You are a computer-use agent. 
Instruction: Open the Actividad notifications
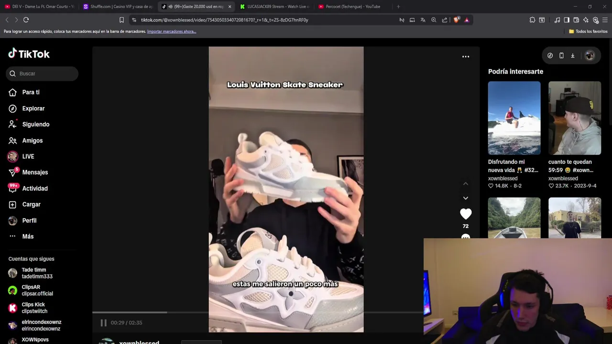[28, 188]
